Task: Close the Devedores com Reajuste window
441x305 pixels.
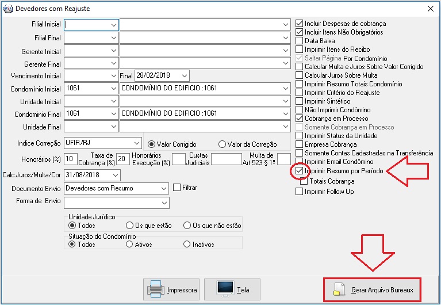Action: pos(430,9)
